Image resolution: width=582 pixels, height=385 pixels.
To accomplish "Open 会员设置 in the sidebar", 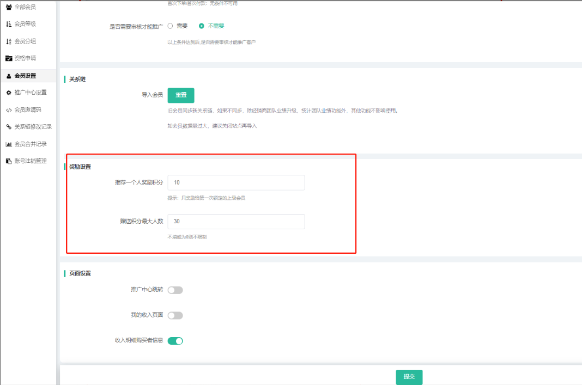I will tap(25, 76).
